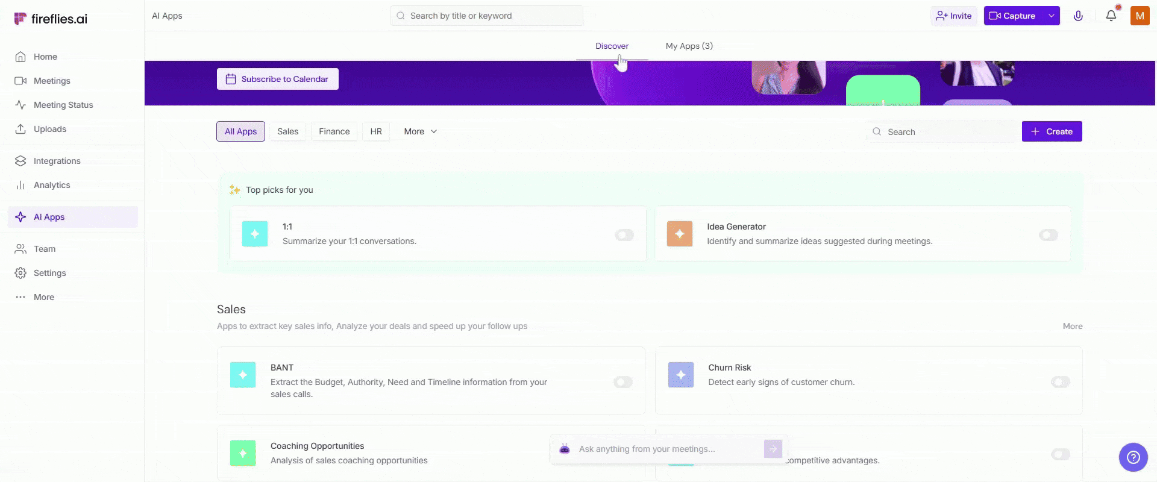The width and height of the screenshot is (1157, 482).
Task: Open the notifications bell
Action: pos(1111,16)
